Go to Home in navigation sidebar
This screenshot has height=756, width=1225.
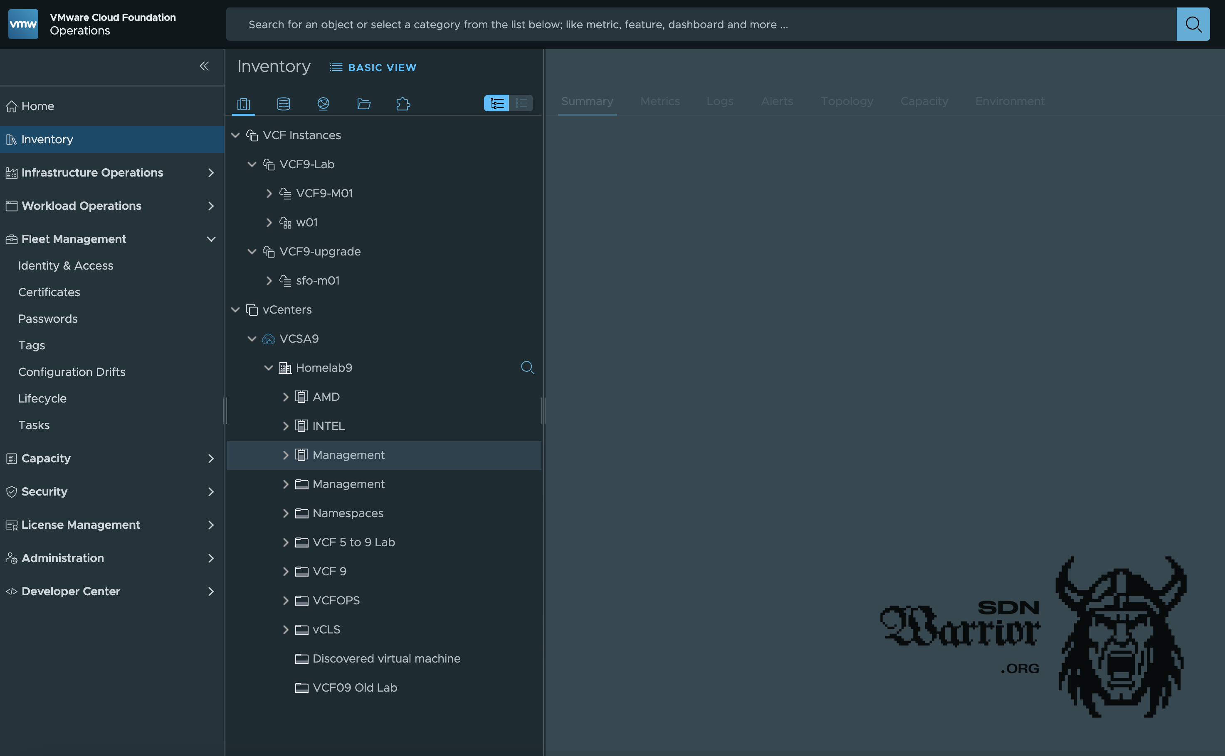[37, 106]
